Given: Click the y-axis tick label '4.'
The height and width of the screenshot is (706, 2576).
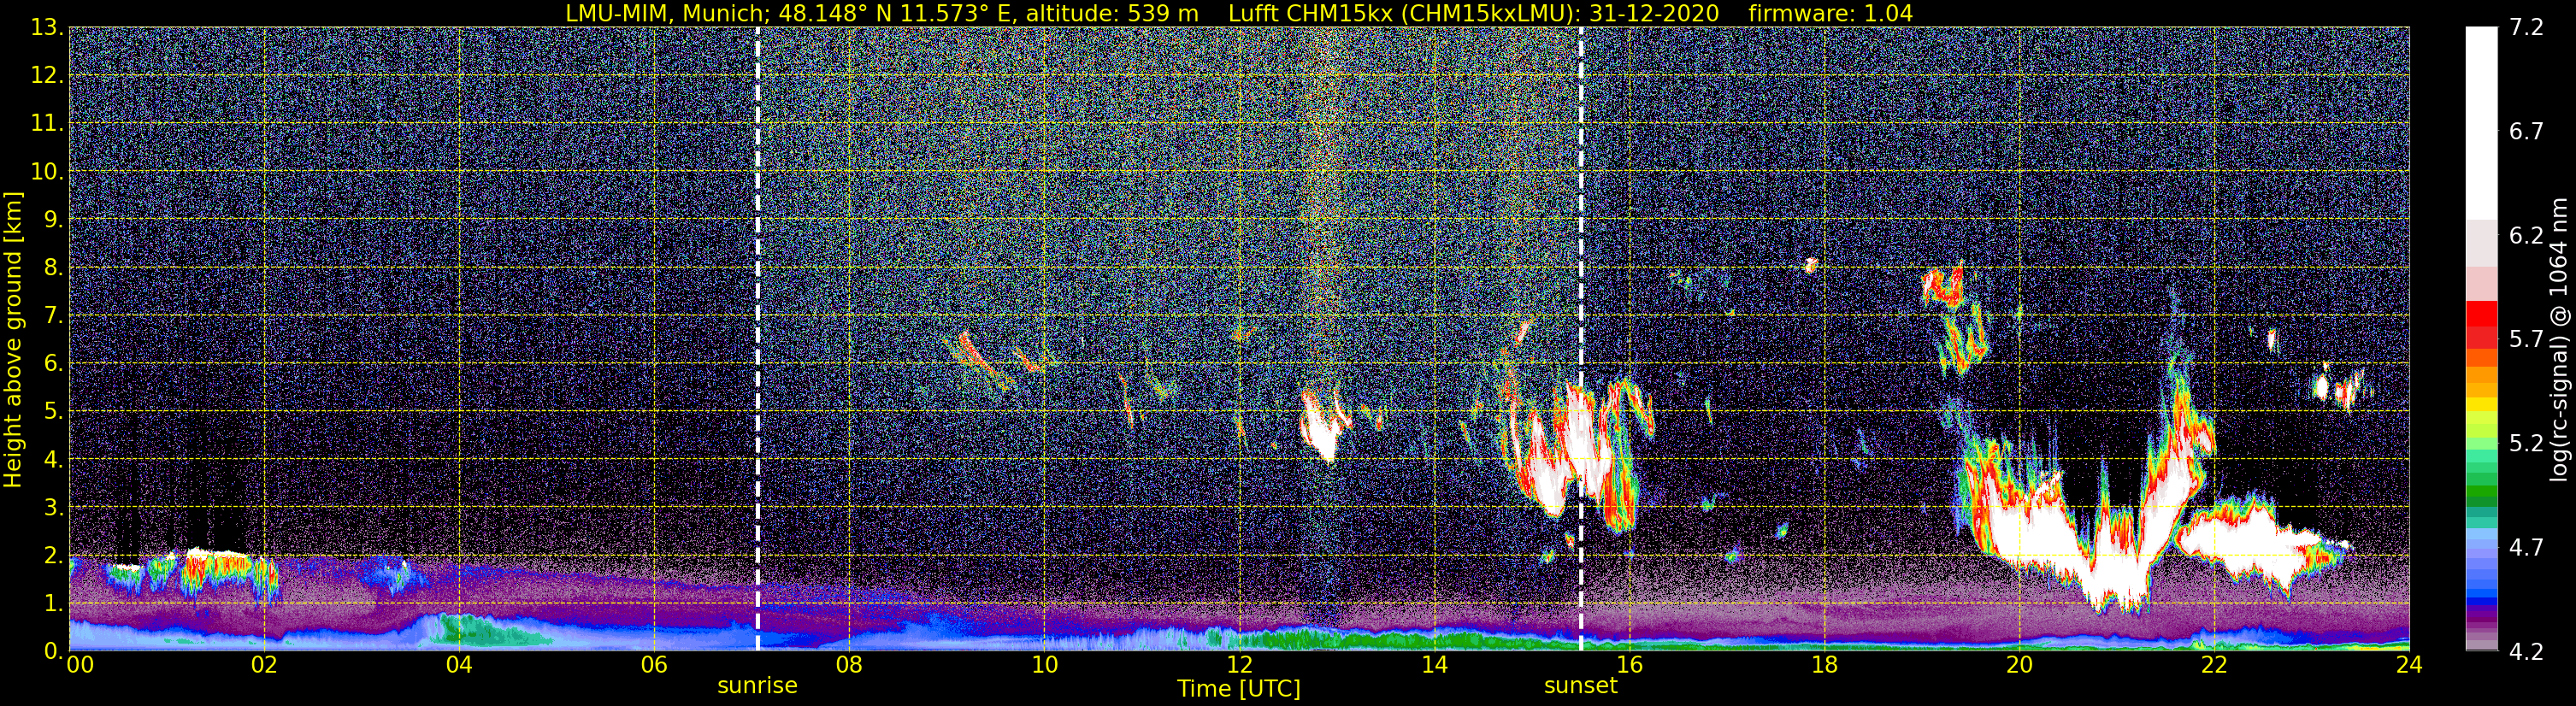Looking at the screenshot, I should (x=53, y=459).
